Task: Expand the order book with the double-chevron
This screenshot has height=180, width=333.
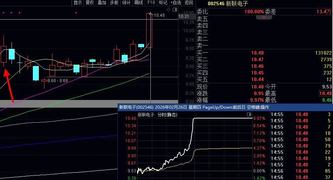Action: [x=264, y=17]
